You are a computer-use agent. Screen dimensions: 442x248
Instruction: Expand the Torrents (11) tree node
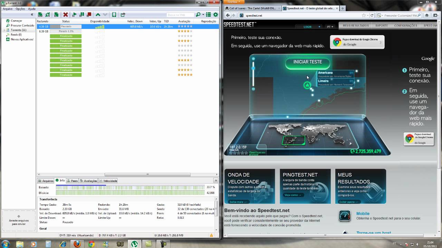click(x=4, y=30)
